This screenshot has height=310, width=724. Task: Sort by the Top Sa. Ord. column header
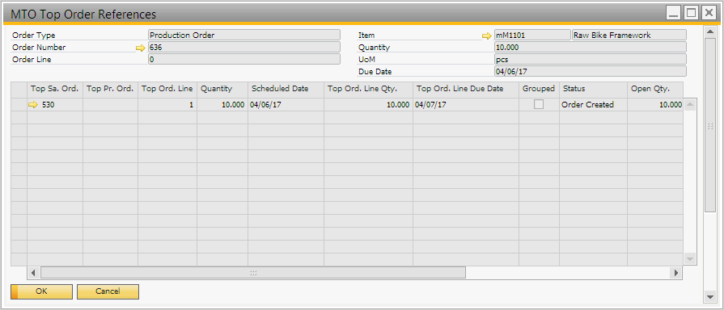[55, 90]
